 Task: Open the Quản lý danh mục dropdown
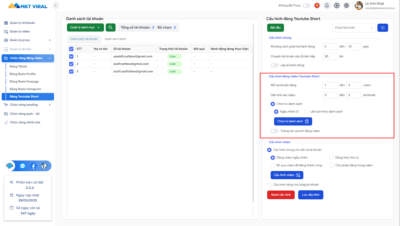(85, 27)
